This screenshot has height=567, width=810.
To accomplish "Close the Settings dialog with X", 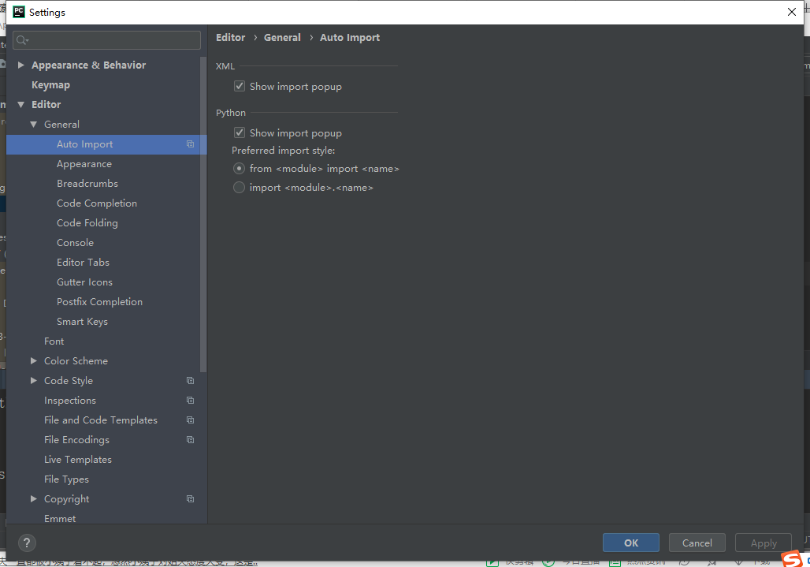I will pyautogui.click(x=791, y=12).
